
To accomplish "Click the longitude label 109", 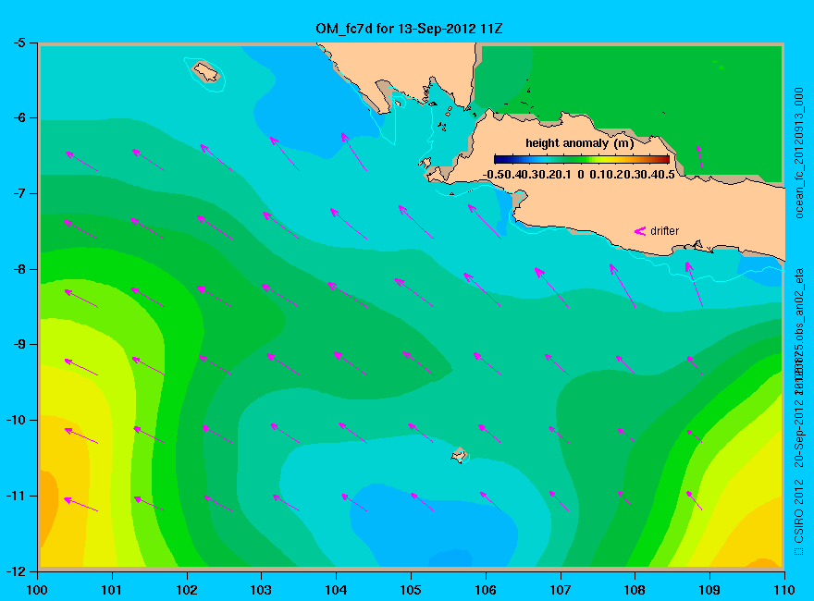I will 709,590.
